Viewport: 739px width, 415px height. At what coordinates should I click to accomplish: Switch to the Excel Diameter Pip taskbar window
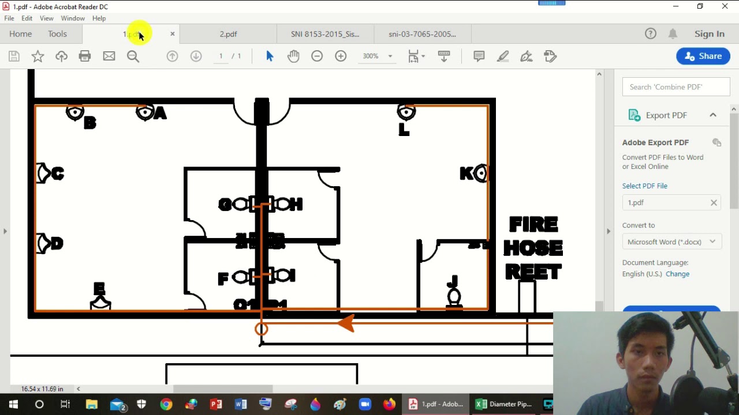click(x=504, y=405)
